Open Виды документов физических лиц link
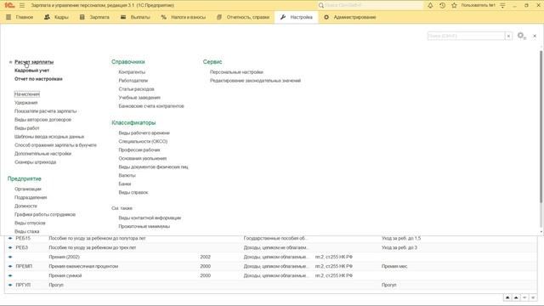The height and width of the screenshot is (306, 544). tap(153, 167)
